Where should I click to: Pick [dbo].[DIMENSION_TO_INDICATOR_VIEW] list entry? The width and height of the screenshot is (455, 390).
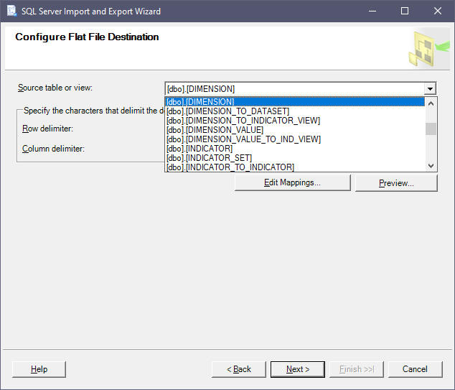click(x=295, y=121)
